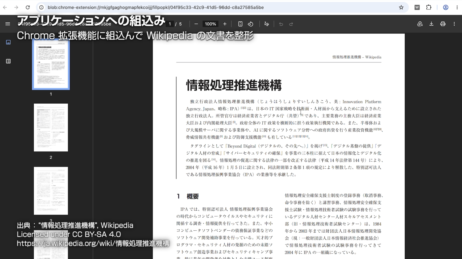Select the page 1 thumbnail
The height and width of the screenshot is (259, 462).
[x=51, y=64]
